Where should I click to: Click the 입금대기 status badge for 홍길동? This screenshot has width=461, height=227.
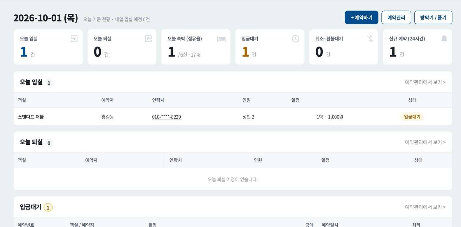[x=412, y=117]
